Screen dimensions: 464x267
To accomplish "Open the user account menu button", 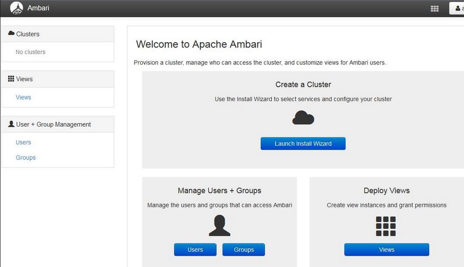I will (x=456, y=8).
